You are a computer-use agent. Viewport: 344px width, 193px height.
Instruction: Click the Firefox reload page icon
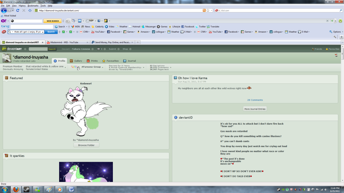coord(17,10)
